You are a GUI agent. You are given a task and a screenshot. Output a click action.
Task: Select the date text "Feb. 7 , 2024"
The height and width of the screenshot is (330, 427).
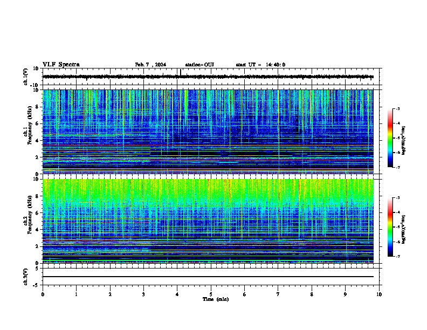(x=150, y=65)
